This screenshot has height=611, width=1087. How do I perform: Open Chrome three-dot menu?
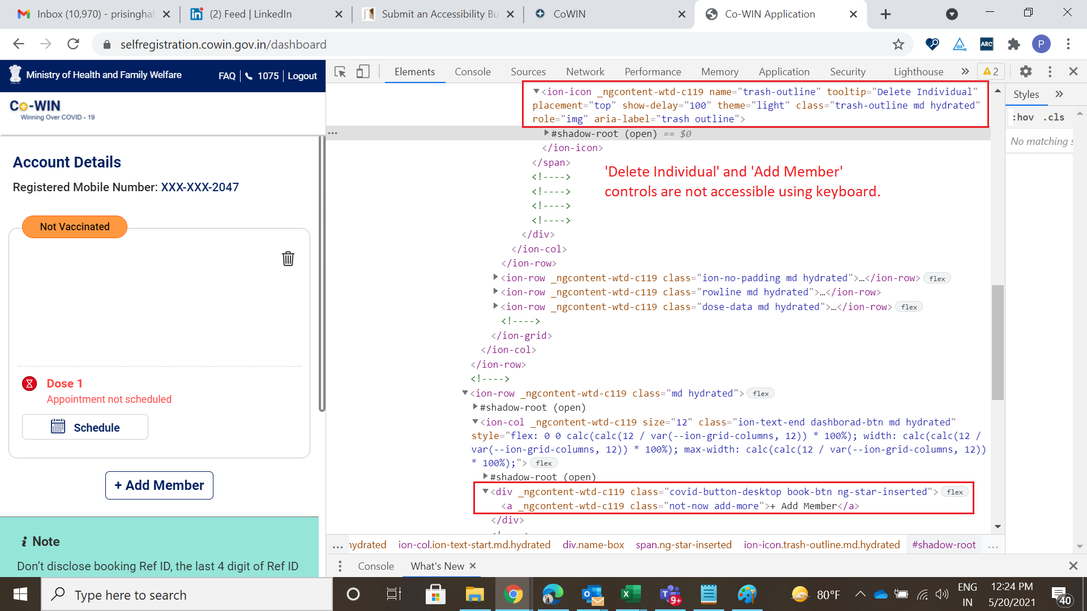tap(1068, 44)
